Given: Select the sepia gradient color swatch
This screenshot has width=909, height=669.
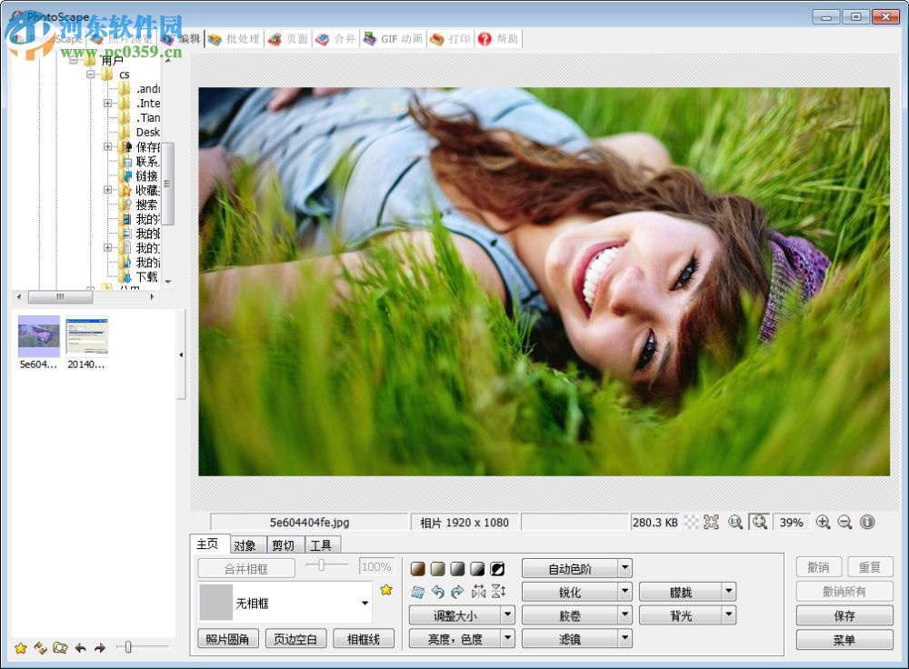Looking at the screenshot, I should click(x=417, y=568).
